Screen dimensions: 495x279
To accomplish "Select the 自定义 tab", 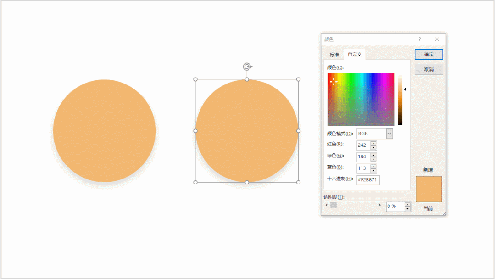I will [x=355, y=55].
